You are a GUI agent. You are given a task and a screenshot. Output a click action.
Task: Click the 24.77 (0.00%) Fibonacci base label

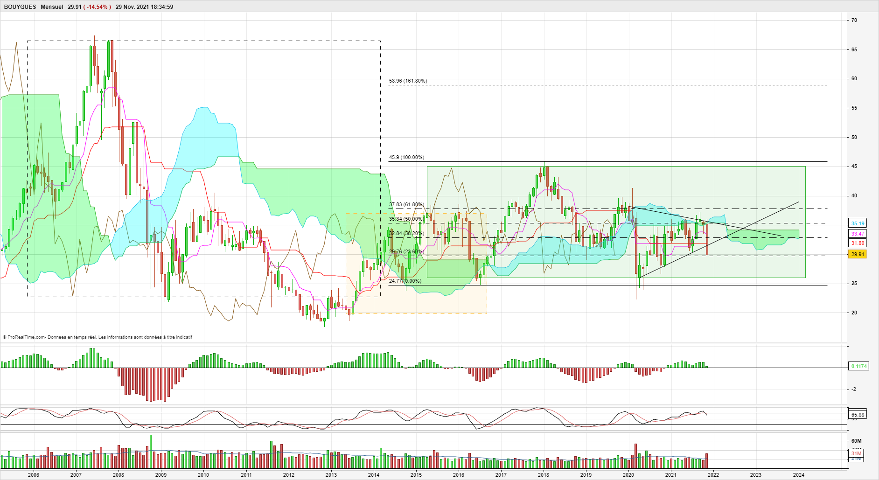pyautogui.click(x=405, y=281)
